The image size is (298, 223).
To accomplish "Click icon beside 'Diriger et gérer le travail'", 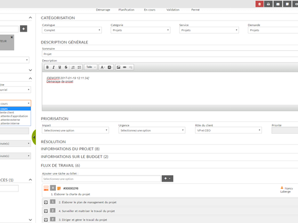I will coord(46,220).
